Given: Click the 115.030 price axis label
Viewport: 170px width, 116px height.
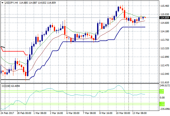Looking at the screenshot, I should tap(165, 14).
